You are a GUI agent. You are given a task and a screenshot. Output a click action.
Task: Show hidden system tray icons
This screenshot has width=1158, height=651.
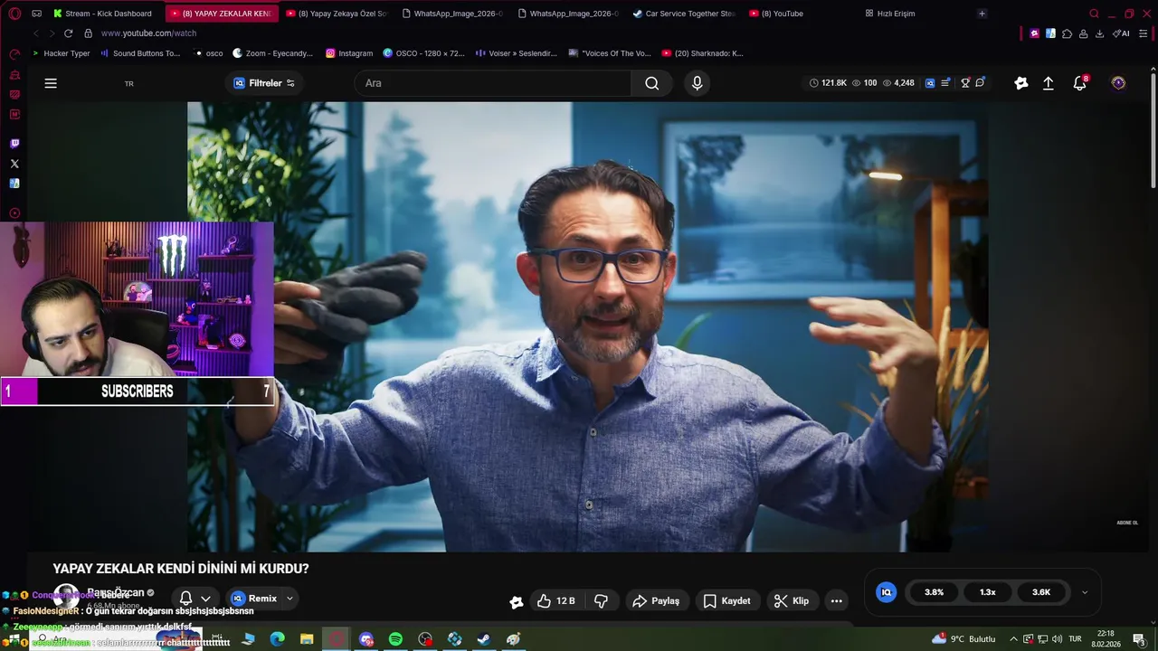1013,639
